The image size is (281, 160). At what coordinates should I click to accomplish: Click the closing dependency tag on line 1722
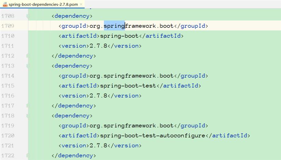[x=74, y=156]
